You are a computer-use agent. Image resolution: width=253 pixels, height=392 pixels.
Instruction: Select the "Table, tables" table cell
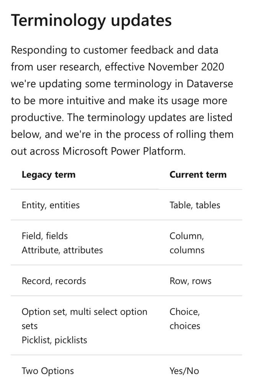tap(195, 205)
